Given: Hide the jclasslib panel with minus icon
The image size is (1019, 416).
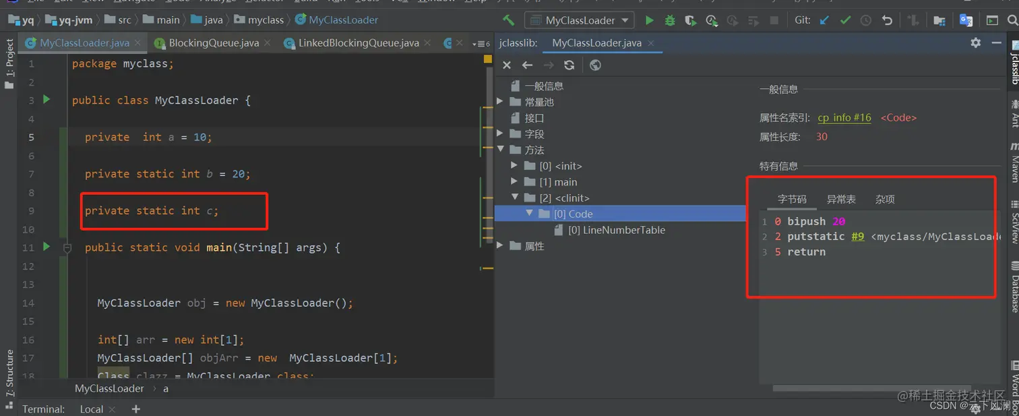Looking at the screenshot, I should point(997,42).
